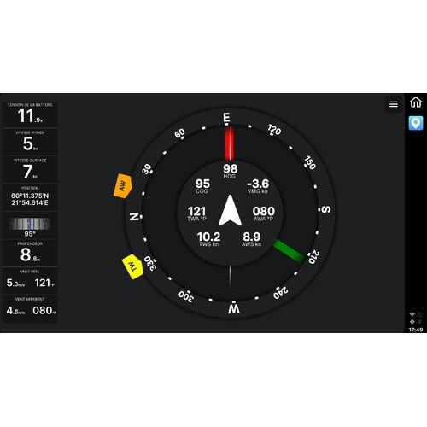Image resolution: width=427 pixels, height=427 pixels.
Task: Tap the N cardinal mark on compass
Action: point(134,216)
